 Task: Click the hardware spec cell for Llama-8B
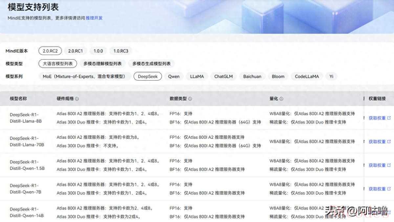point(108,118)
